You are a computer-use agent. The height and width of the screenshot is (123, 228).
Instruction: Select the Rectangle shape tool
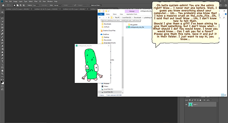tap(2, 68)
